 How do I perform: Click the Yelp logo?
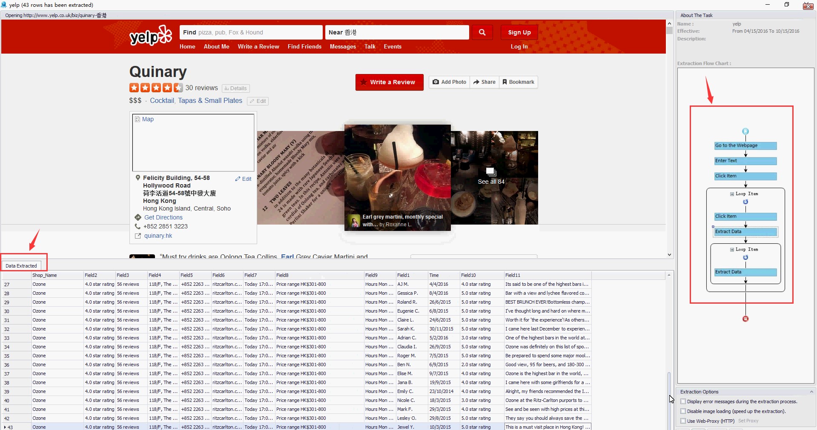pyautogui.click(x=151, y=36)
